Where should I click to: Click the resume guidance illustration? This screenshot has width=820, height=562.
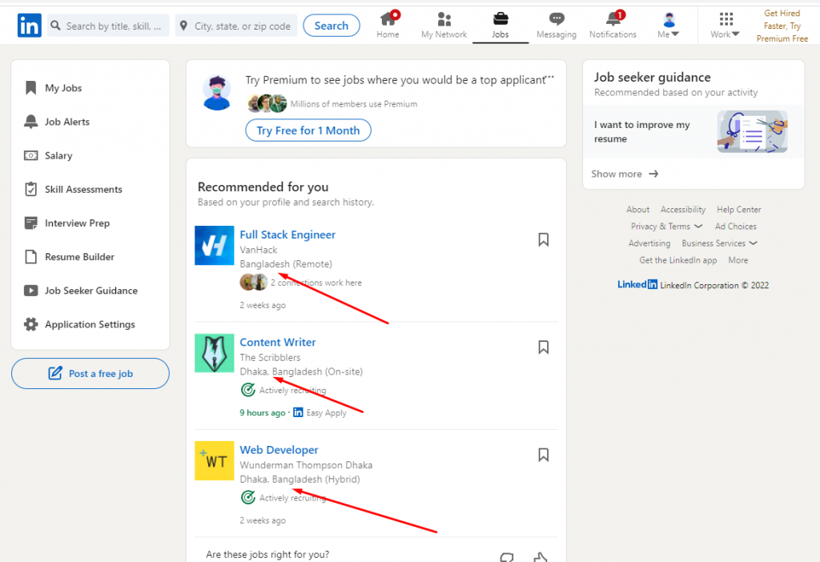point(753,132)
